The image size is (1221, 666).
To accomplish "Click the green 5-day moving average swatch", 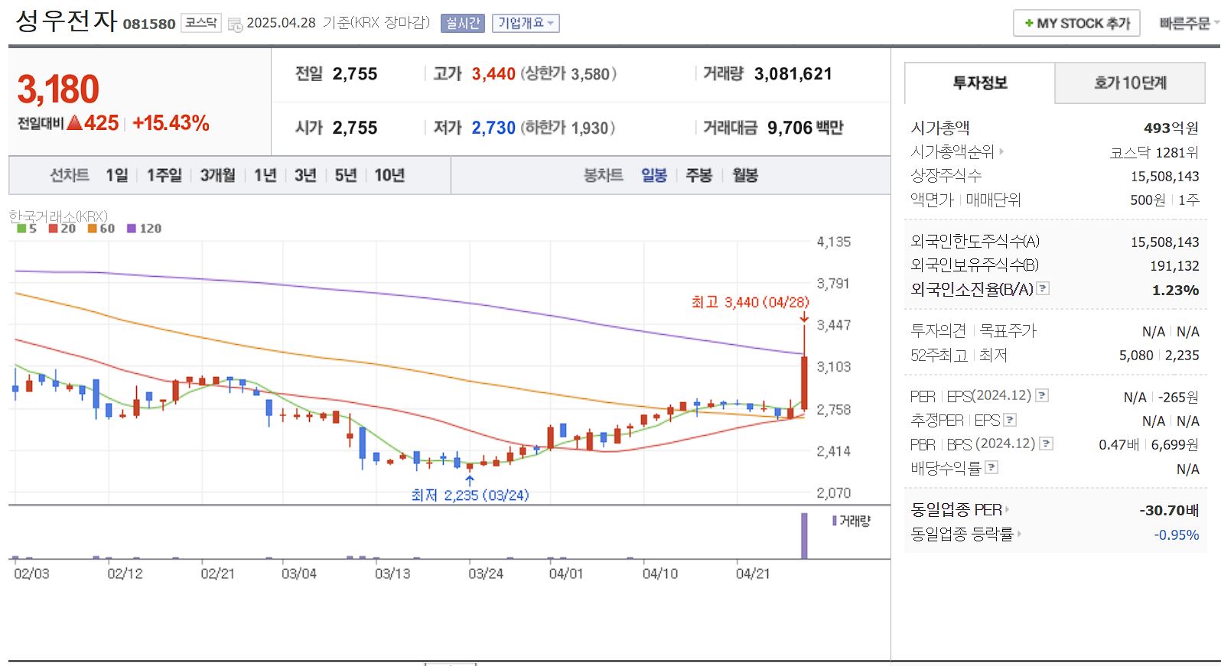I will pyautogui.click(x=21, y=228).
